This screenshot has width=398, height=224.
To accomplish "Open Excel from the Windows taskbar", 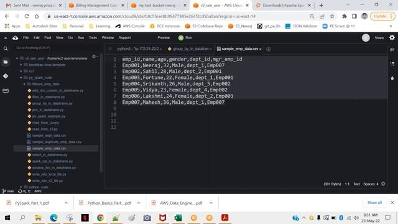I will point(178,218).
